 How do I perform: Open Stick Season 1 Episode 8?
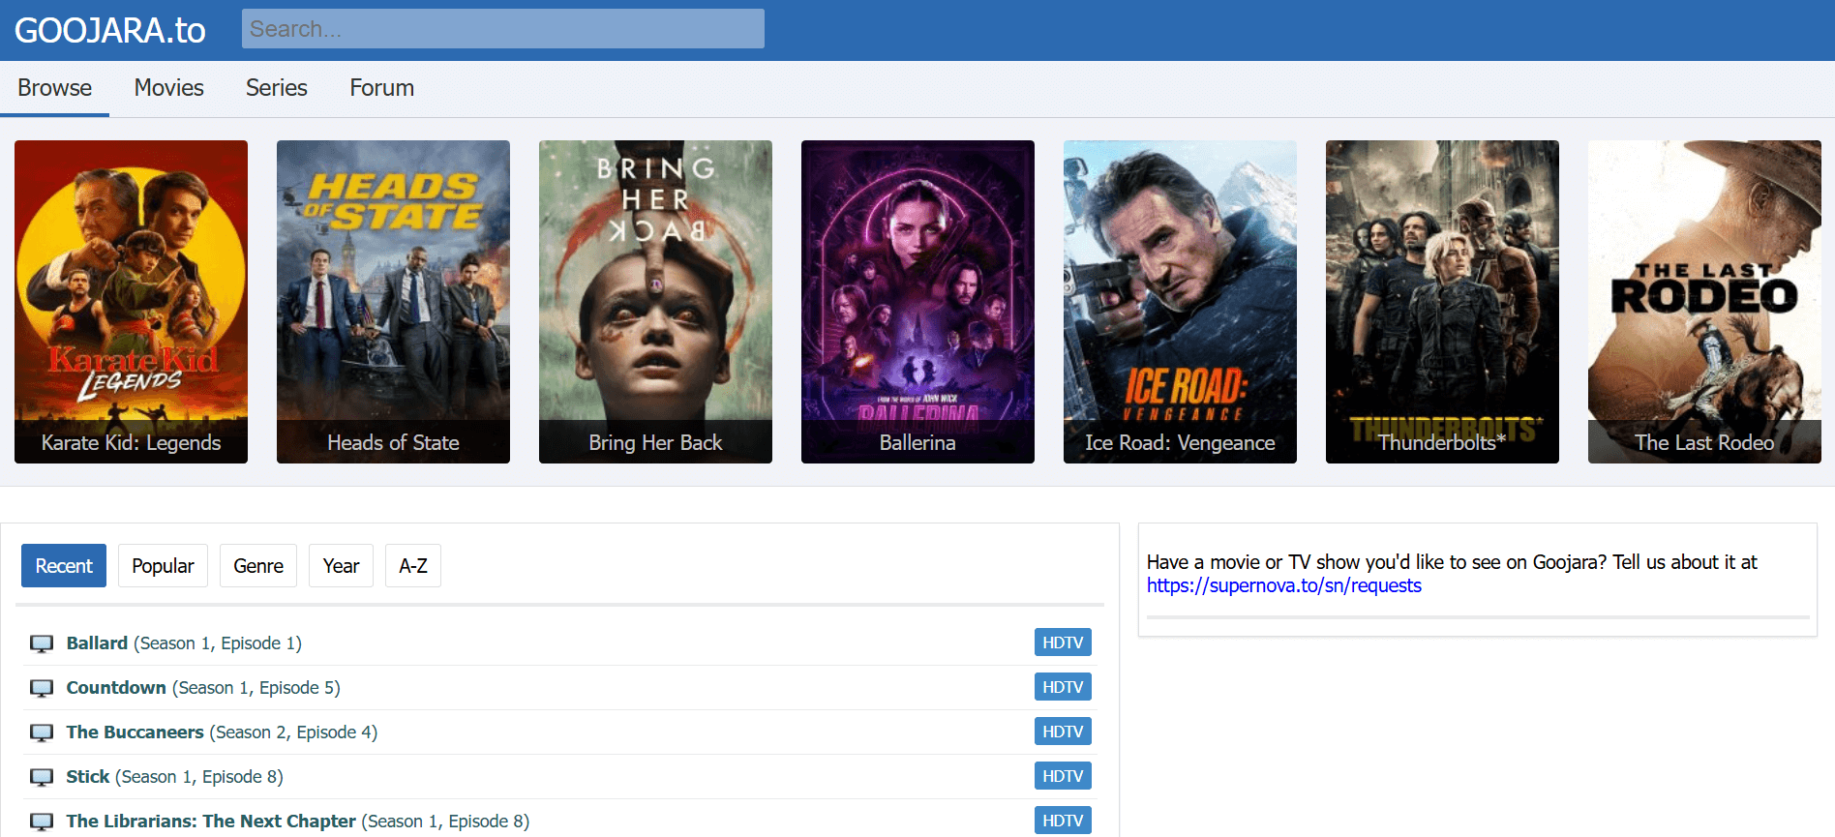point(174,777)
